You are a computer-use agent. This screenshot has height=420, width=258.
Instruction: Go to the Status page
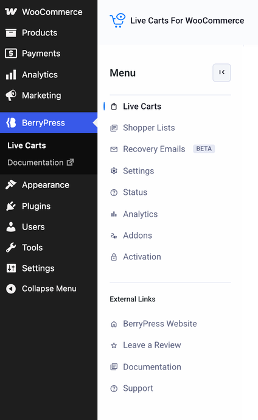point(135,192)
